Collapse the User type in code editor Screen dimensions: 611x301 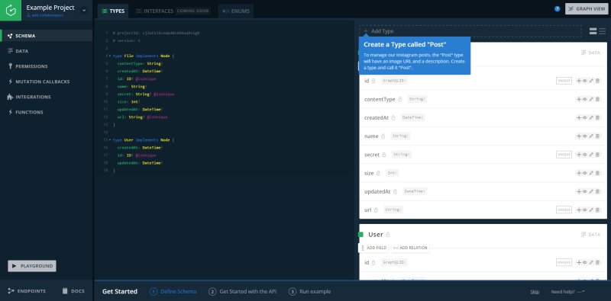[x=109, y=140]
